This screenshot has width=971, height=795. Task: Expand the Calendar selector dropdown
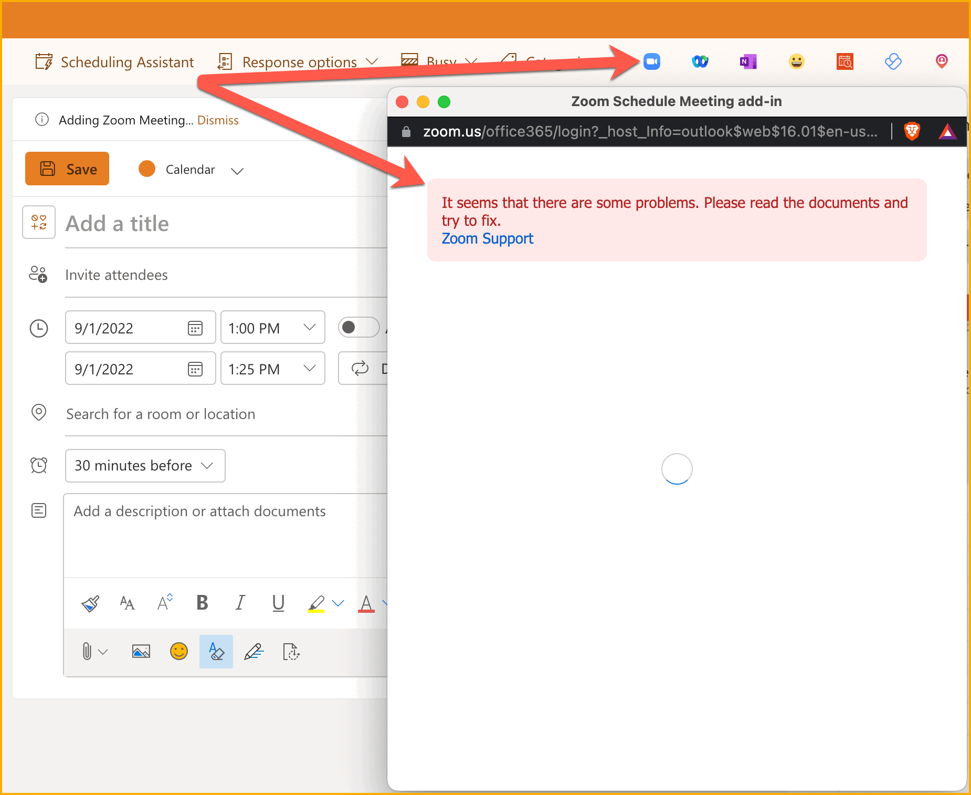coord(237,170)
